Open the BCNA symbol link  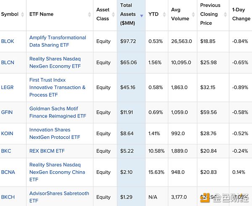(8, 172)
